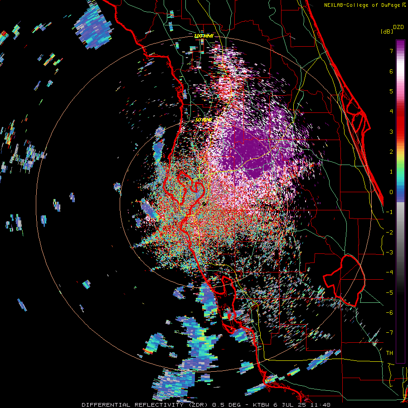Screen dimensions: 408x408
Task: Click the -1 label on the color scale
Action: click(x=389, y=212)
